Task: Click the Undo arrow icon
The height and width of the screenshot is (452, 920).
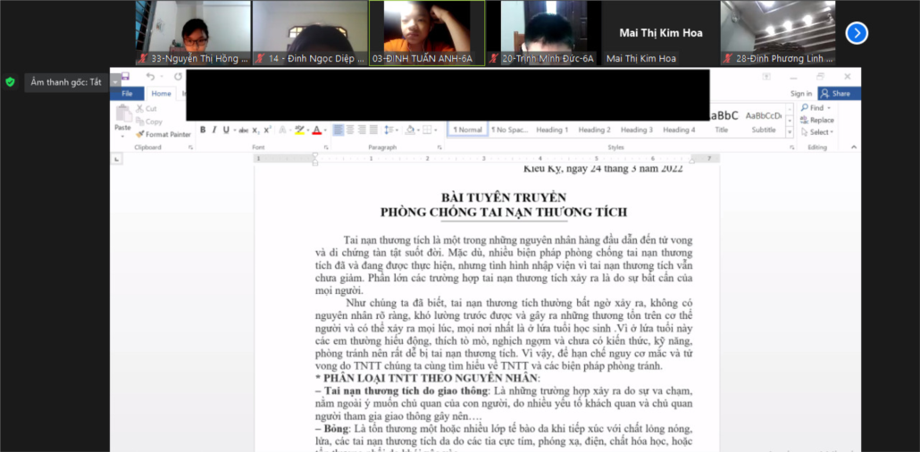Action: (x=151, y=77)
